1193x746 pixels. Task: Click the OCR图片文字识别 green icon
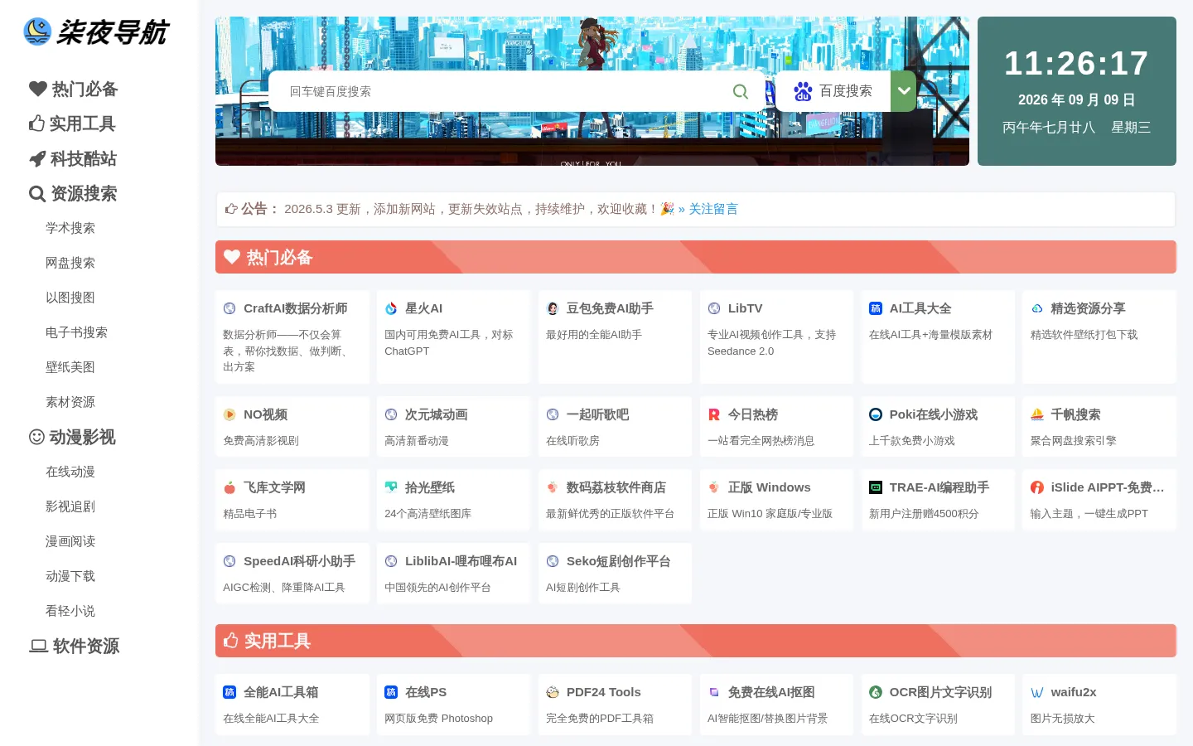click(x=876, y=692)
